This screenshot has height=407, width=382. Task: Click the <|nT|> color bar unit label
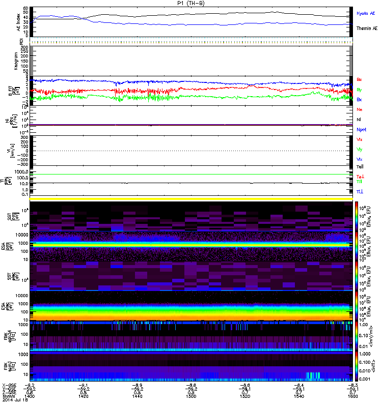(373, 366)
